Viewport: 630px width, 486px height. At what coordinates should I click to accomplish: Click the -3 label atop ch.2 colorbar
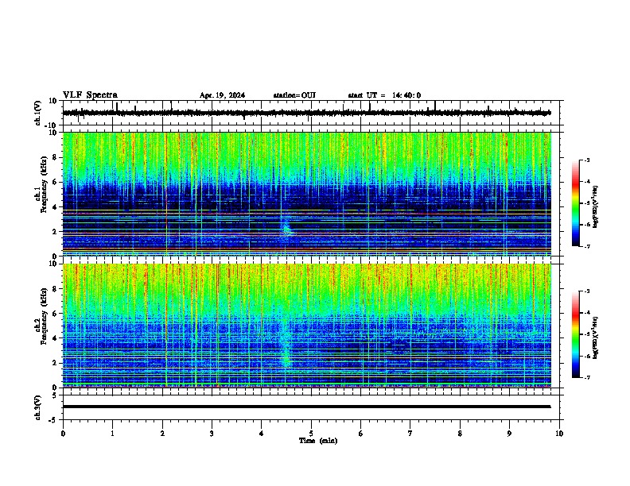tap(587, 291)
